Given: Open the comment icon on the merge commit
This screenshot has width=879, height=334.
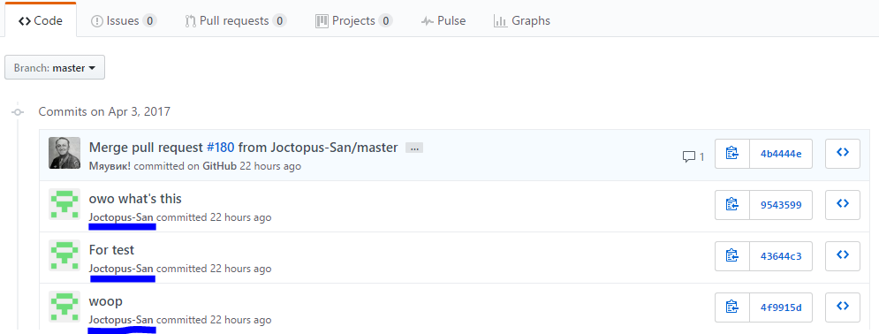Looking at the screenshot, I should point(693,157).
